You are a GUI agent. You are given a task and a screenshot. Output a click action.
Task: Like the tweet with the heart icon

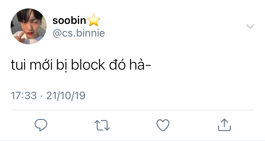pyautogui.click(x=163, y=125)
